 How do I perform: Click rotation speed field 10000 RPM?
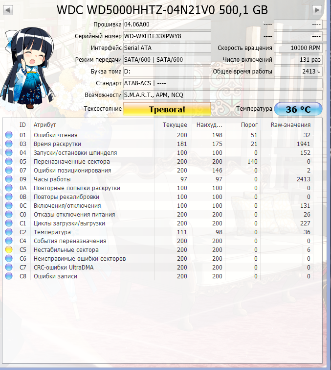click(x=298, y=48)
